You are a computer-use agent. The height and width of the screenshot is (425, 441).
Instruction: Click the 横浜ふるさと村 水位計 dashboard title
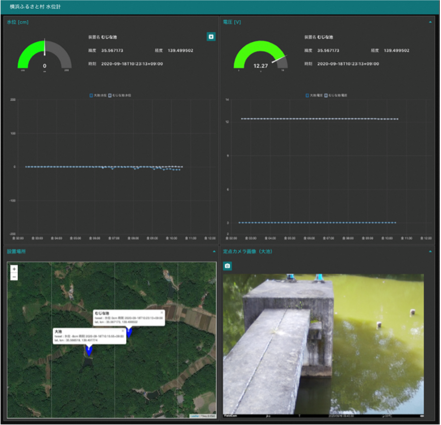pos(35,7)
